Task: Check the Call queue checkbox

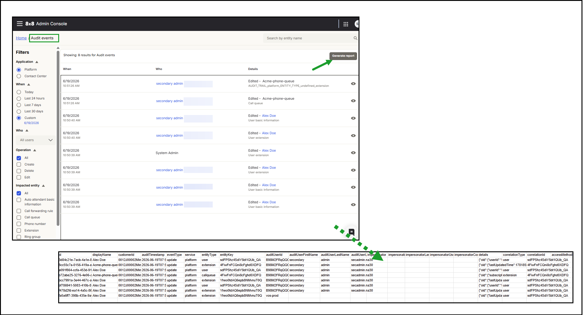Action: point(19,217)
